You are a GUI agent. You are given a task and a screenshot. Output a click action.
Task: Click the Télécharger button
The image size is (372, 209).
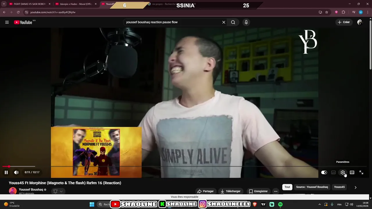point(230,191)
